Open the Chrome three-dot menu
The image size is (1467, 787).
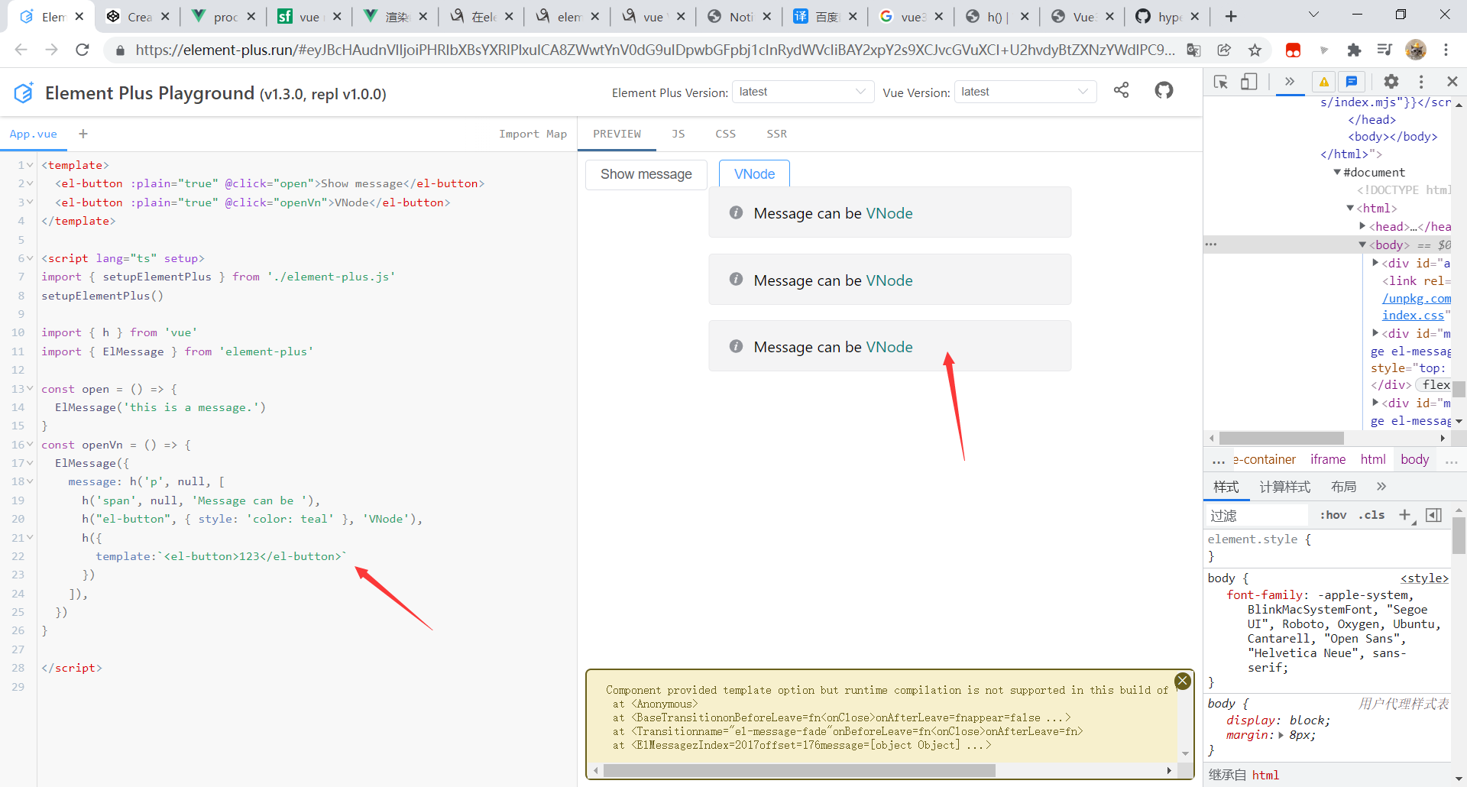click(1446, 50)
